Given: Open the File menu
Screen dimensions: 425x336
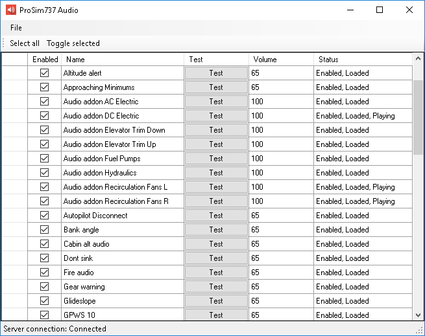Looking at the screenshot, I should pos(16,28).
